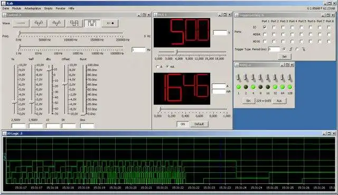338x195 pixels.
Task: Select the sine waveform button
Action: pyautogui.click(x=39, y=23)
